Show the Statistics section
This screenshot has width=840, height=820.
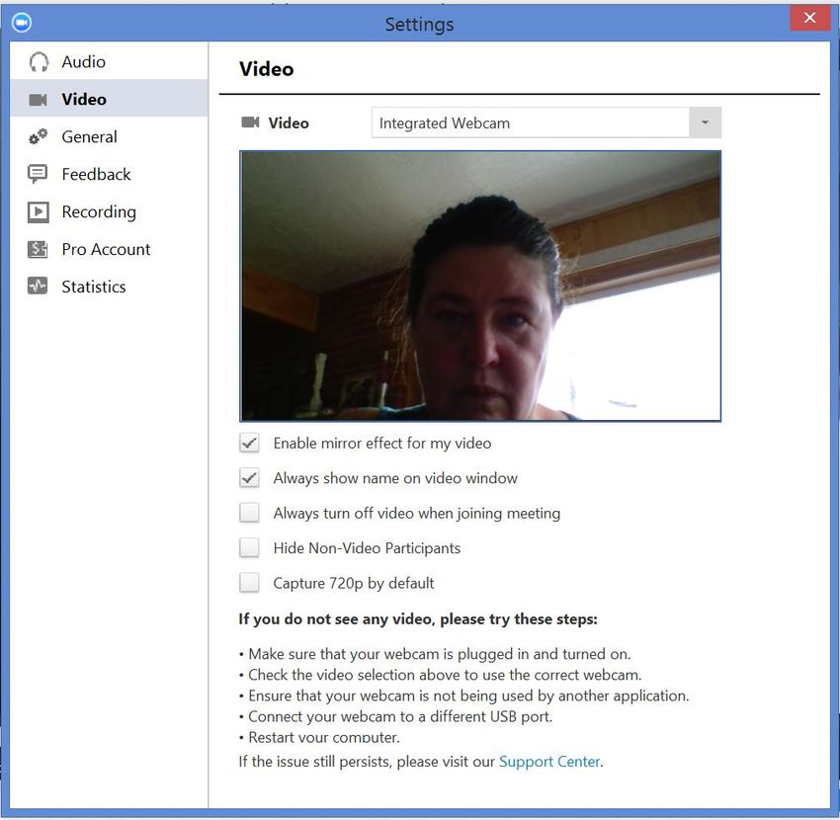[x=109, y=287]
